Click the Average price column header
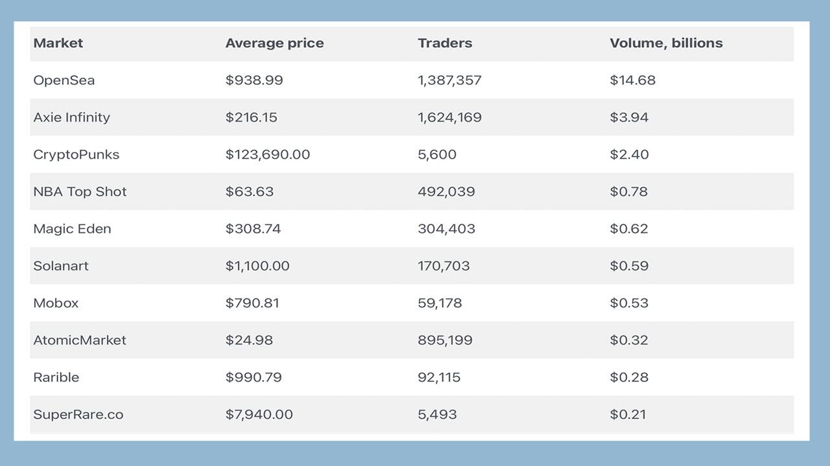This screenshot has width=830, height=466. pos(274,43)
